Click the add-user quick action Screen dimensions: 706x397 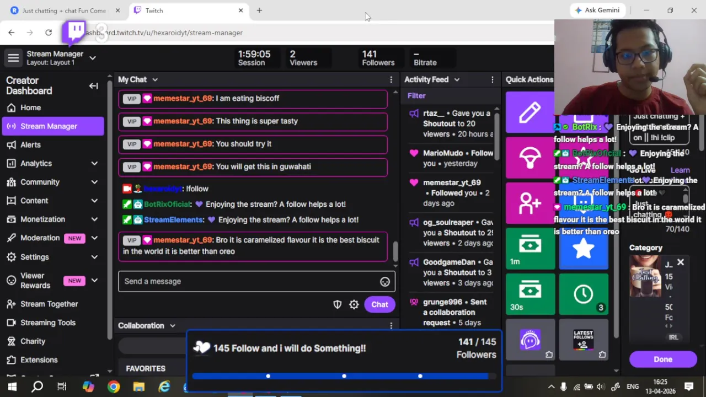(530, 203)
